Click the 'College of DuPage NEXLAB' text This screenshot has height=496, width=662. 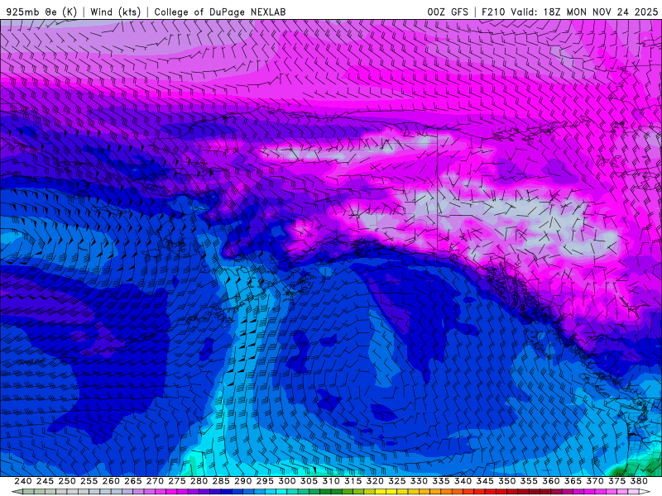tap(220, 12)
